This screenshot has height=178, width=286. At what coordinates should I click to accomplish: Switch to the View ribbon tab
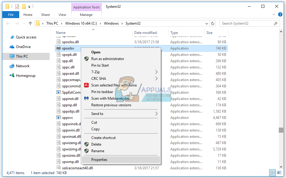62,15
